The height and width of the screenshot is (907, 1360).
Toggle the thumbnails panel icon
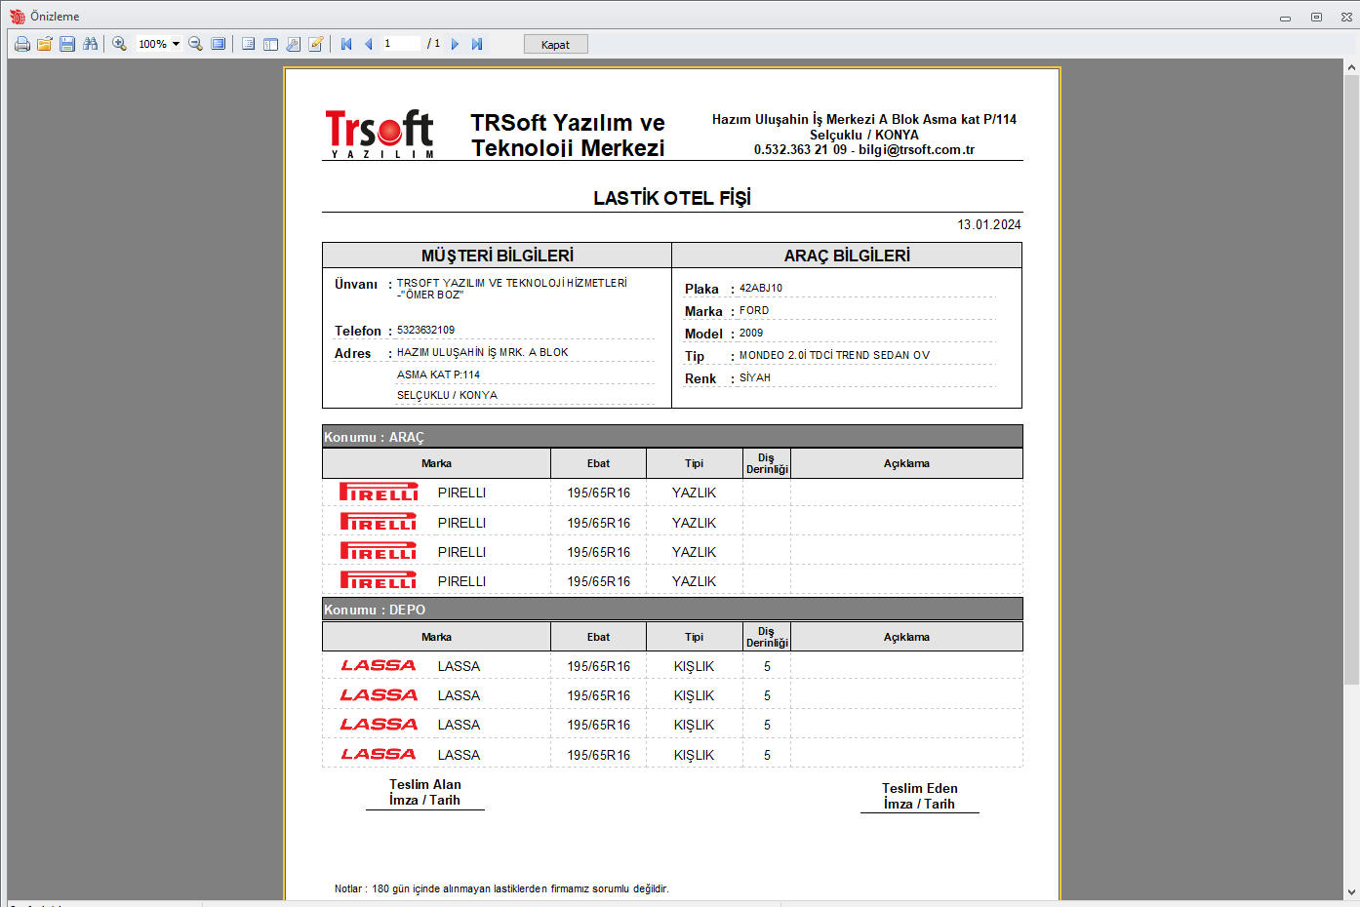click(x=270, y=44)
